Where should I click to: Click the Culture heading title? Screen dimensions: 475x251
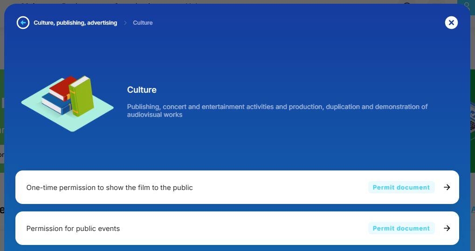click(x=142, y=90)
